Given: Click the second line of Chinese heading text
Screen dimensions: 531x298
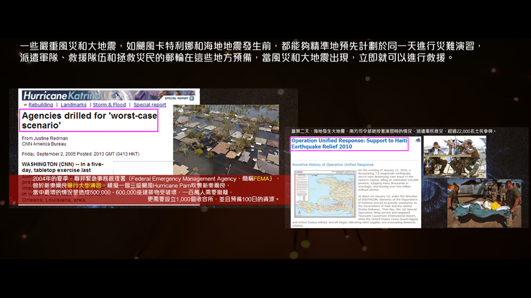Looking at the screenshot, I should [x=237, y=57].
